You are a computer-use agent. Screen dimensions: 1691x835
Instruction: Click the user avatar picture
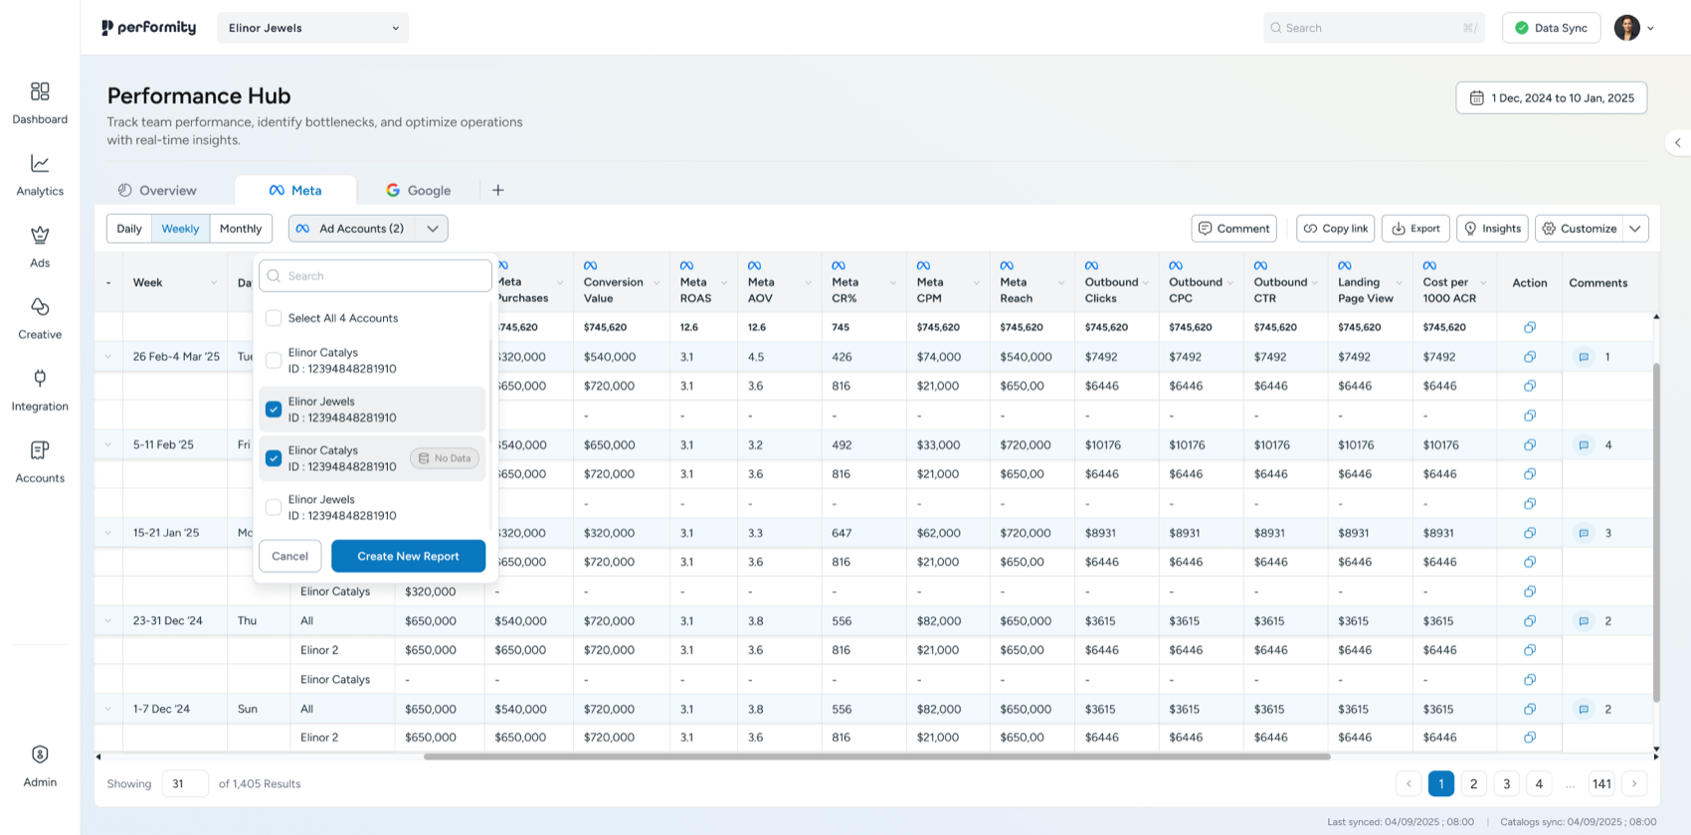(1627, 28)
